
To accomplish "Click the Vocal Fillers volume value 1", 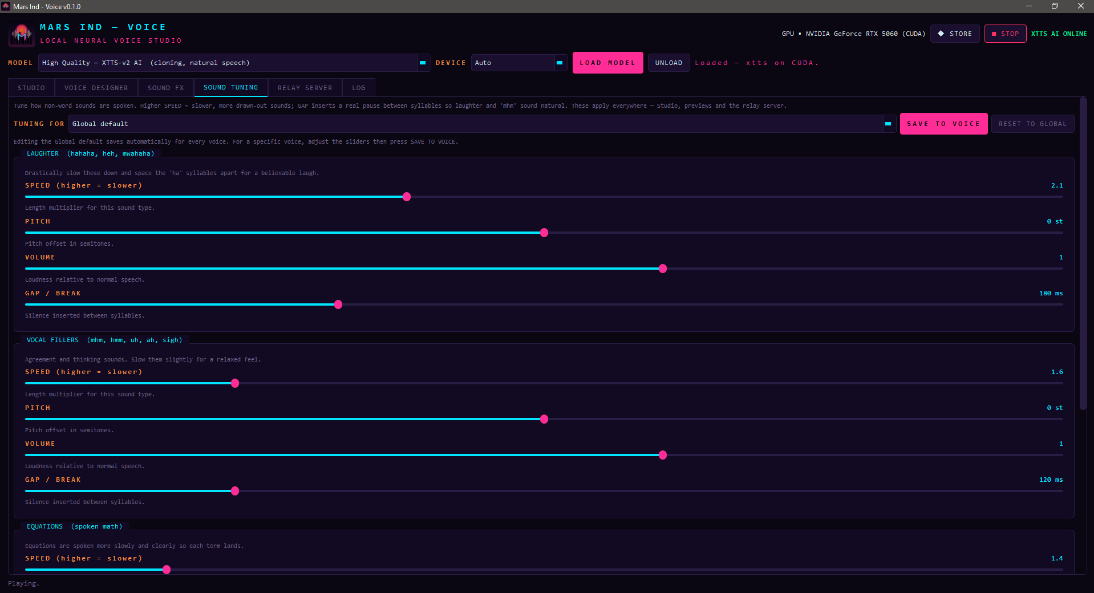I will point(1061,444).
